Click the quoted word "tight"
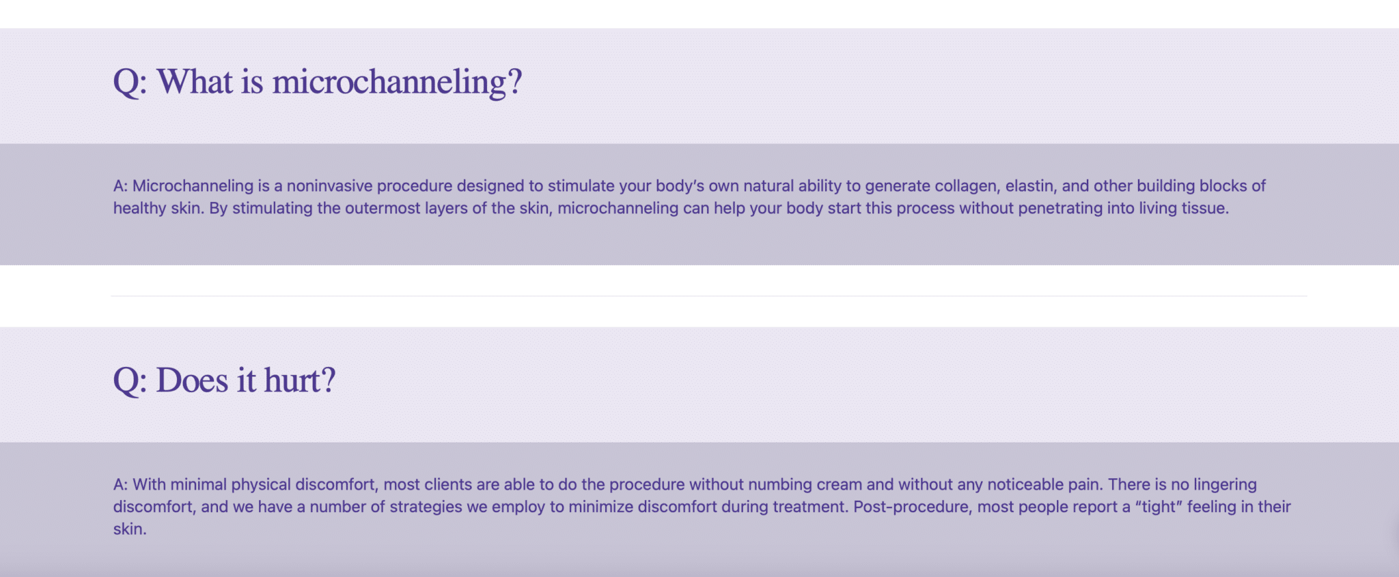The height and width of the screenshot is (577, 1399). [x=1159, y=507]
